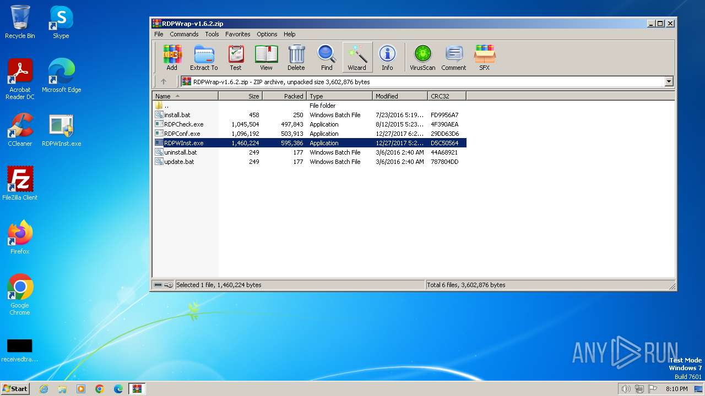705x396 pixels.
Task: Open Acrobat Reader DC desktop shortcut
Action: [x=20, y=79]
